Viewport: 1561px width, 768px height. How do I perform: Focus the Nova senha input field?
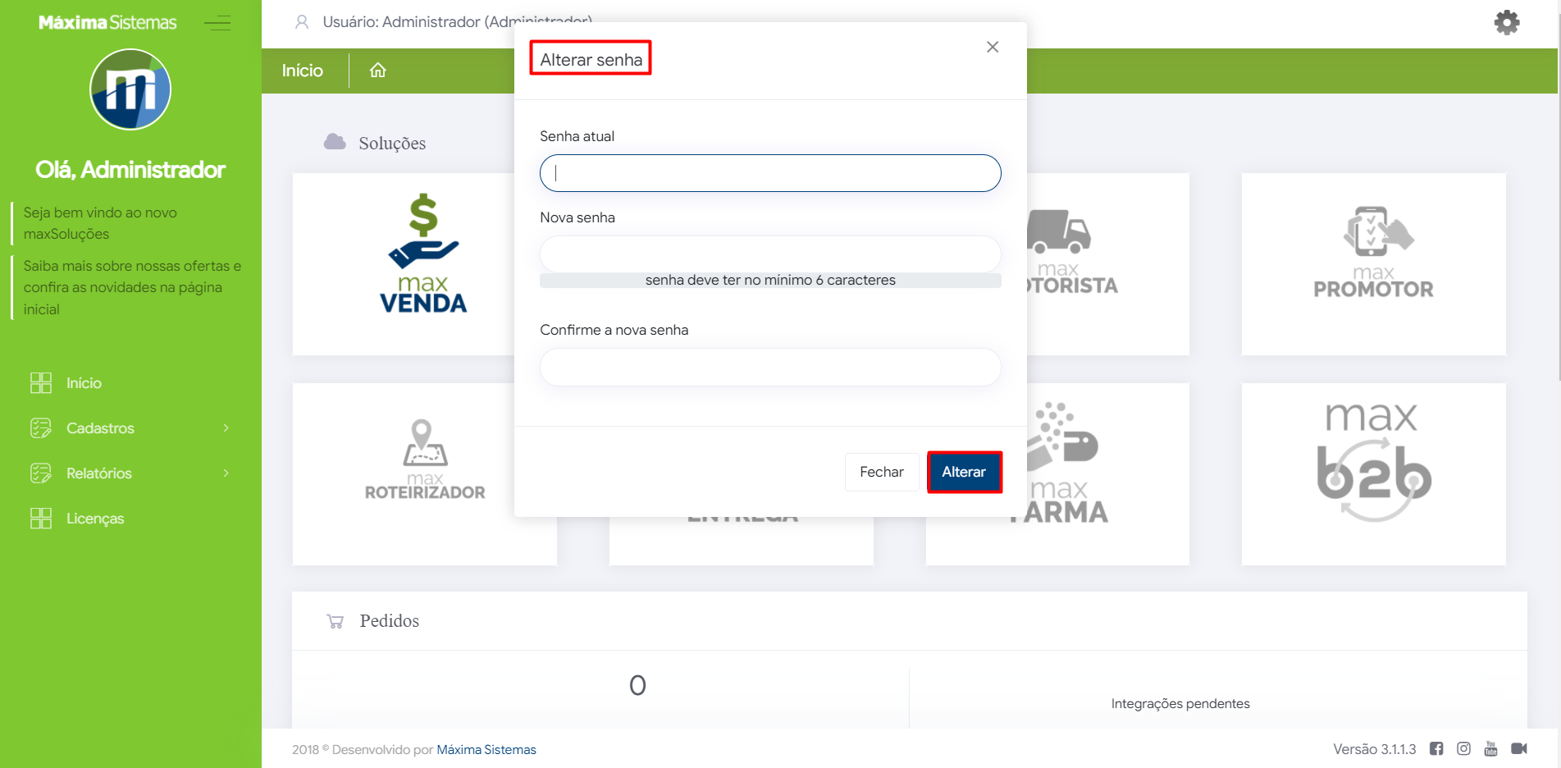[x=770, y=254]
